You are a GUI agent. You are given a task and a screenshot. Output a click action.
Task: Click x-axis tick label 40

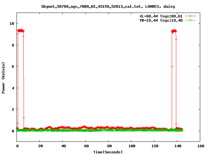coord(63,146)
